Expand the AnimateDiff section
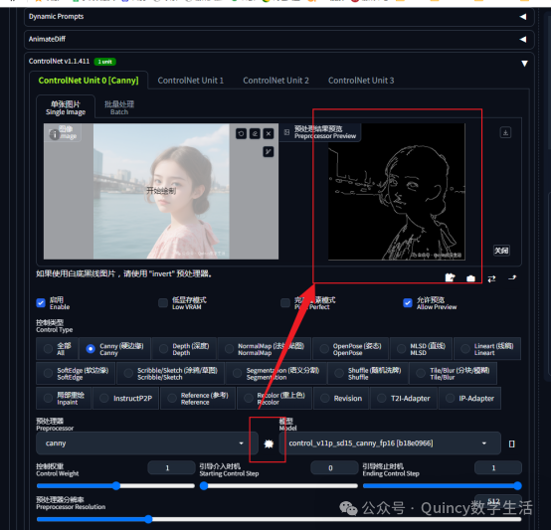The height and width of the screenshot is (530, 551). (279, 40)
